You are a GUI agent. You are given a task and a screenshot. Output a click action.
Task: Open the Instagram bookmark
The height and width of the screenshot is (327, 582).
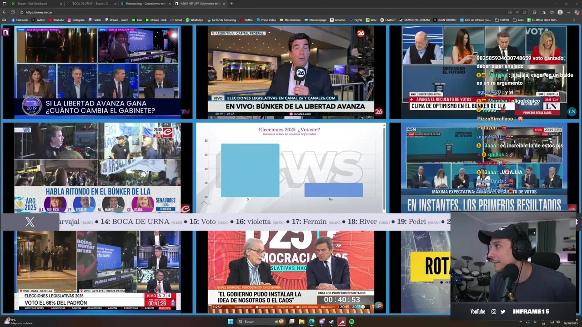(x=76, y=20)
